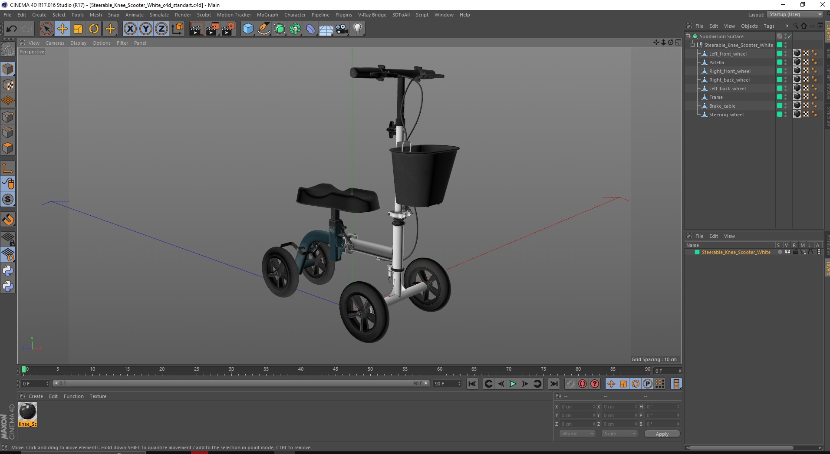Viewport: 830px width, 454px height.
Task: Go to start of animation
Action: pyautogui.click(x=472, y=384)
